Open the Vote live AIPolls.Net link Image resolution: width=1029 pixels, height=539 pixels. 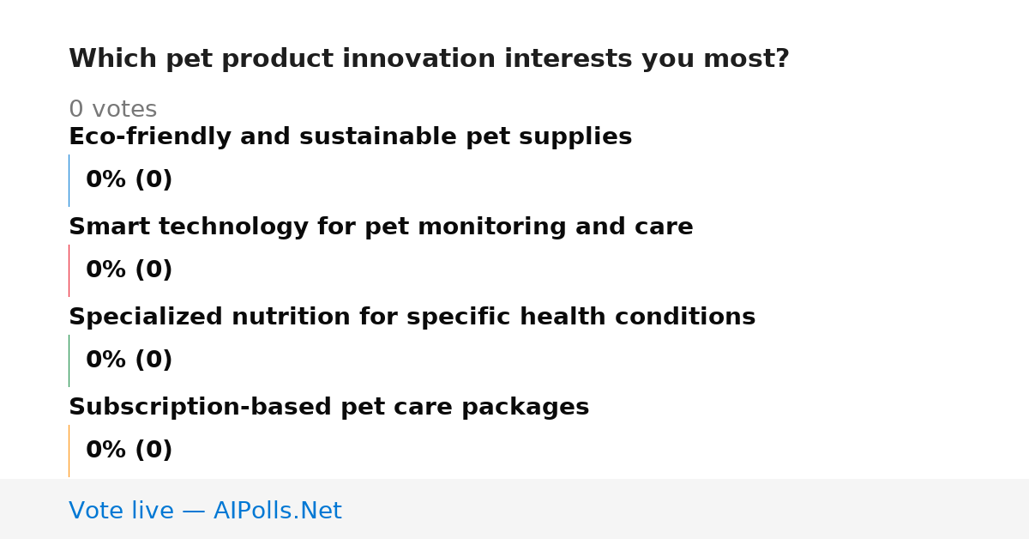click(205, 512)
